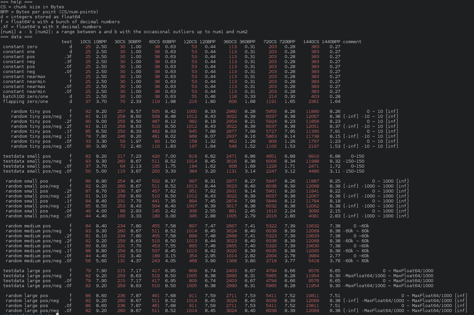This screenshot has width=474, height=315.
Task: Click the 'BPP = Bytes per point' definition line
Action: click(x=49, y=12)
